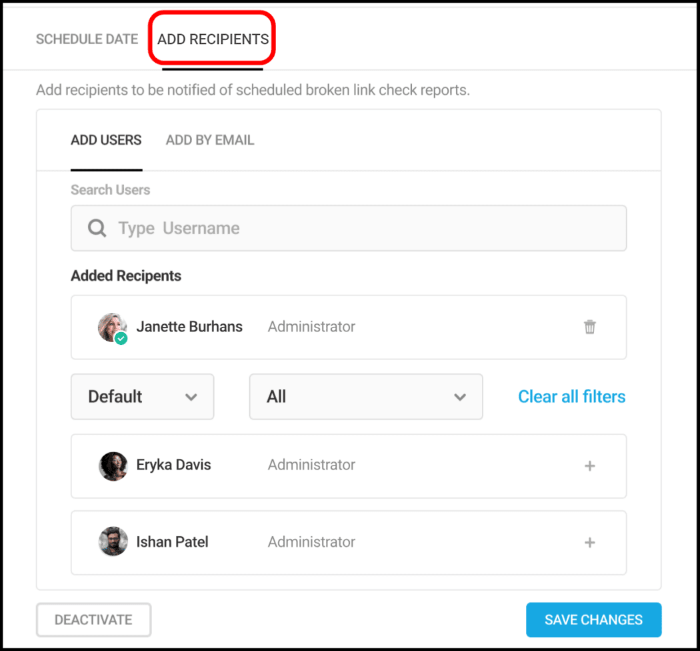This screenshot has height=651, width=700.
Task: Add Eryka Davis with the plus icon
Action: 589,466
